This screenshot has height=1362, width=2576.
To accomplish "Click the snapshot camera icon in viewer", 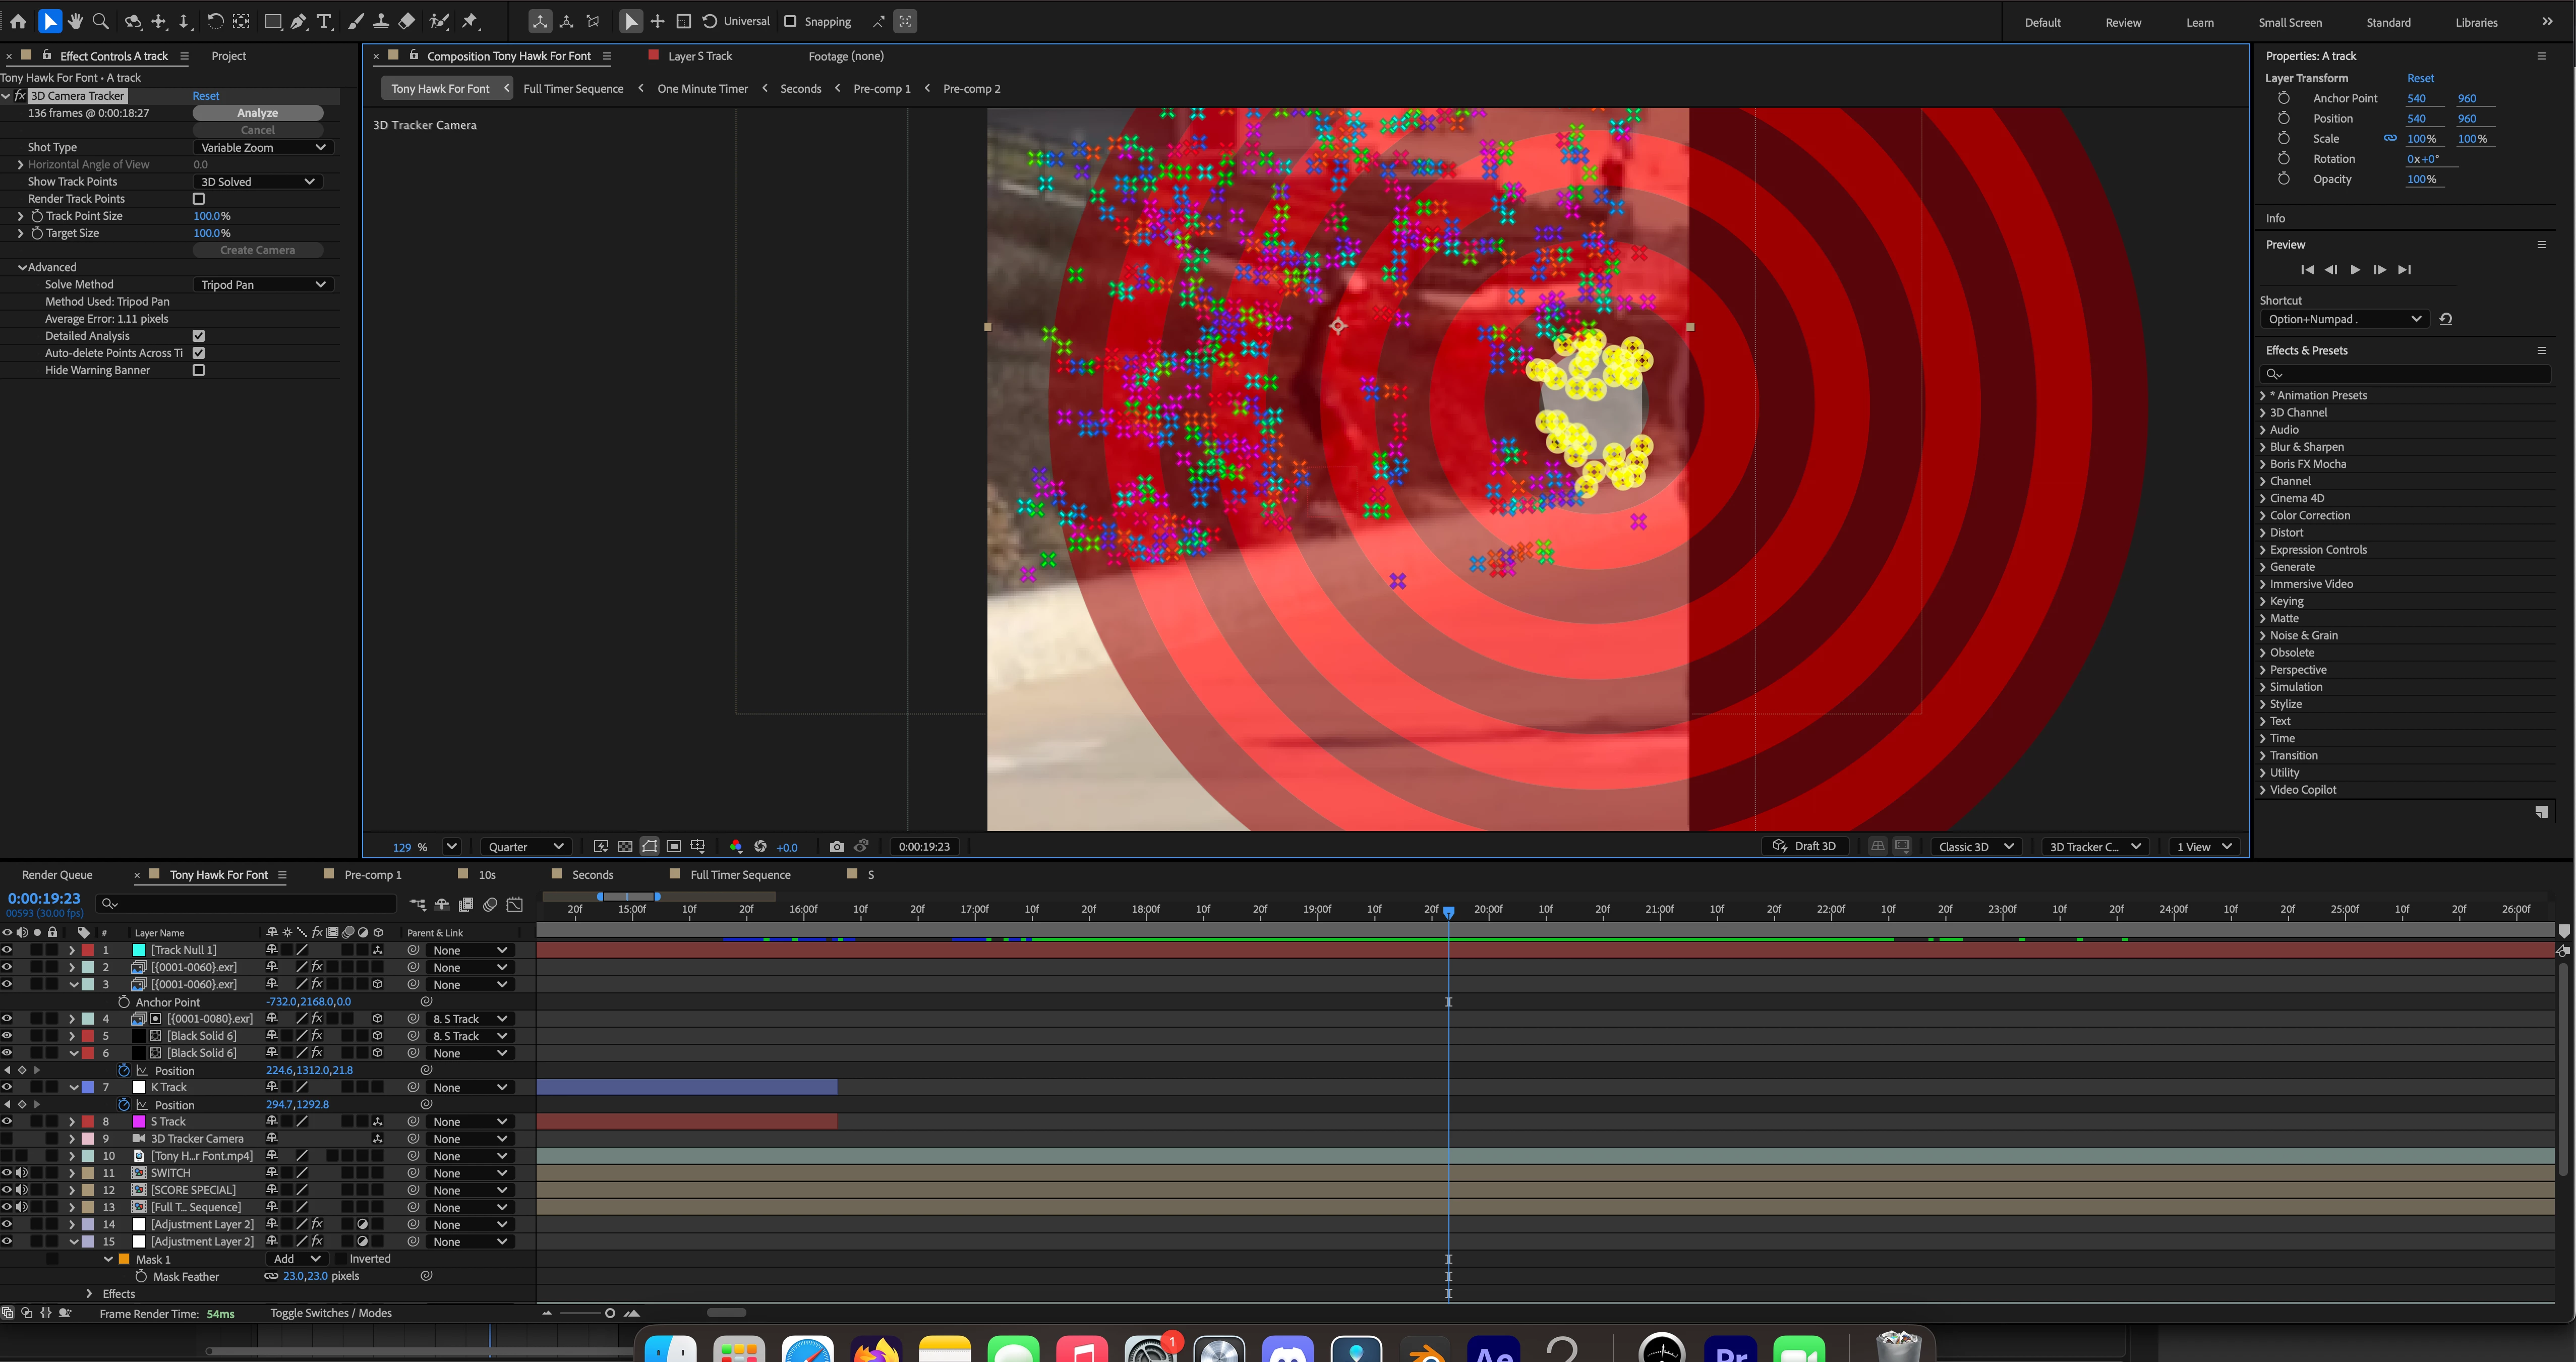I will pyautogui.click(x=837, y=846).
